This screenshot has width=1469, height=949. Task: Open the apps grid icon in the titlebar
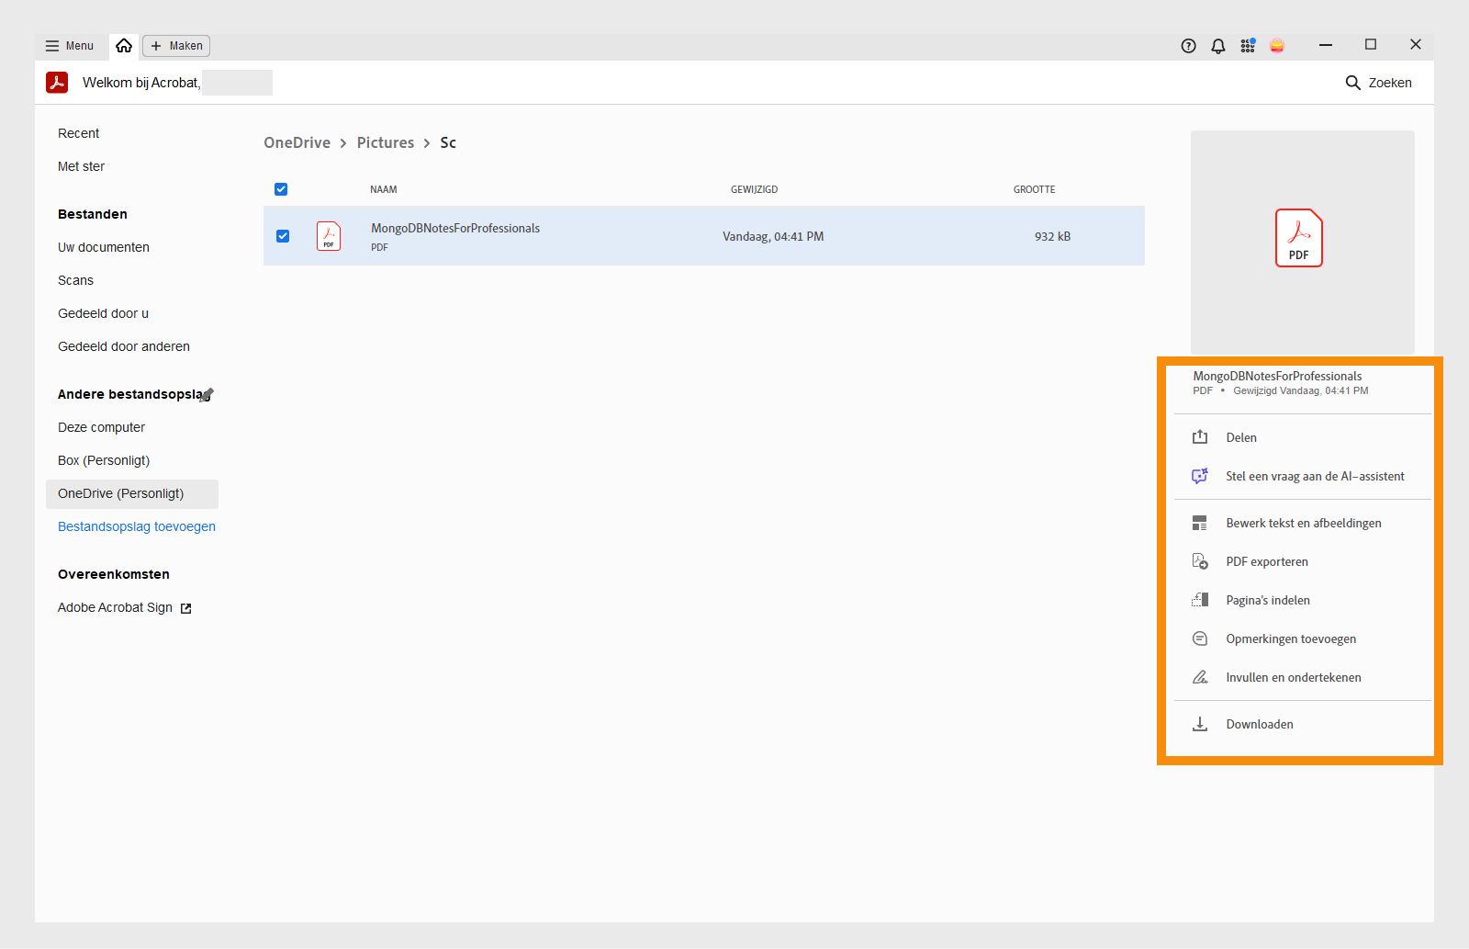(x=1247, y=45)
